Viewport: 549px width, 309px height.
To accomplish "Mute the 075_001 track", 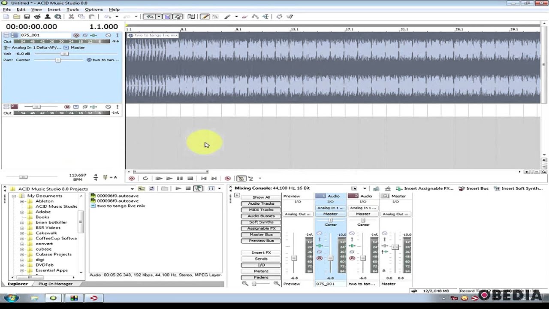I will pyautogui.click(x=108, y=35).
